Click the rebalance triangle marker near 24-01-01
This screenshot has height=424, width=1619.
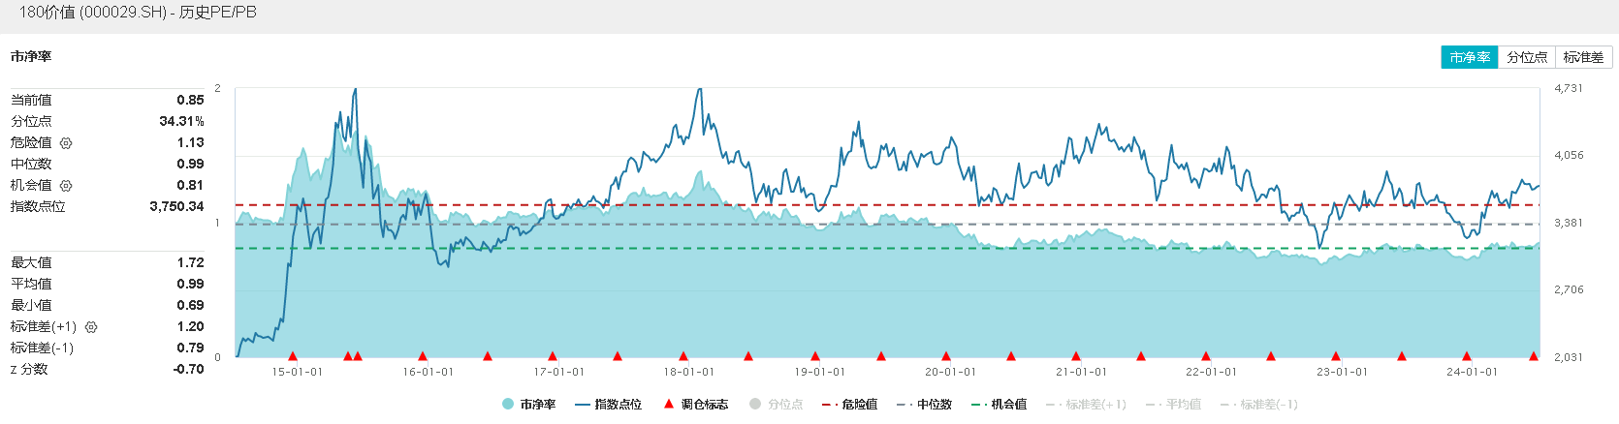point(1466,356)
